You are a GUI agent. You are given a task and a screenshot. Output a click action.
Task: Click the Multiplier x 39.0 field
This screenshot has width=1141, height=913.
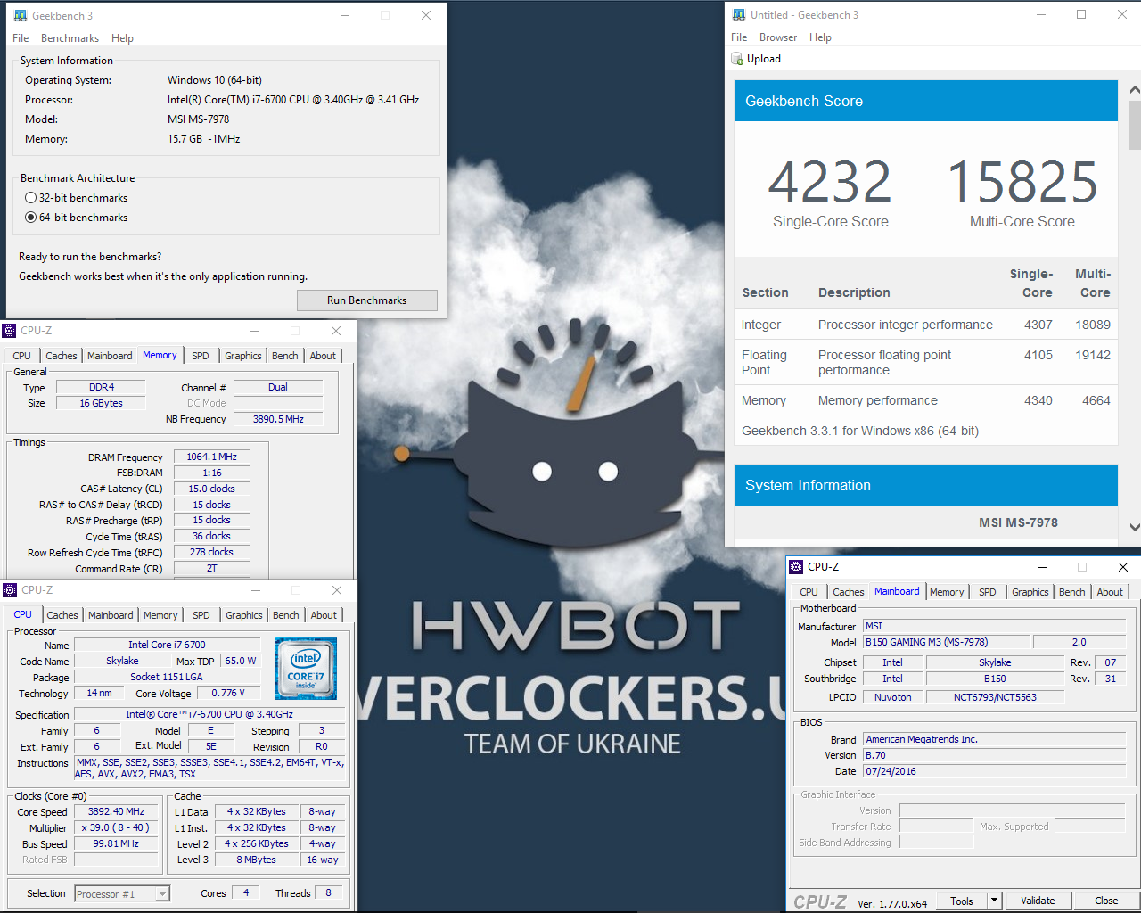[116, 828]
